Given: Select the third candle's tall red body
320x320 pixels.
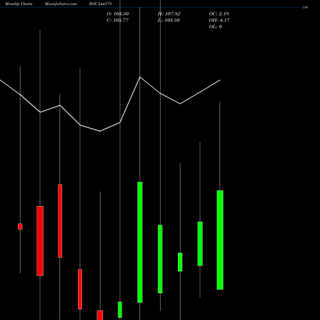Looking at the screenshot, I should pyautogui.click(x=60, y=221).
